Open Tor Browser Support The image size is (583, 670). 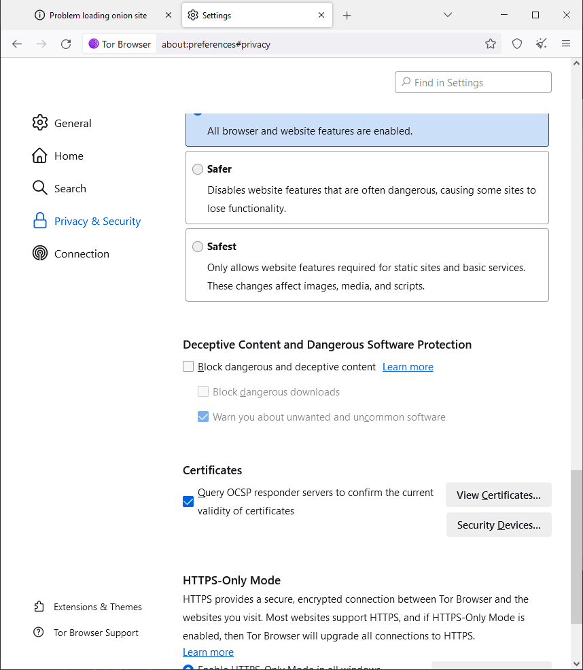pos(86,633)
